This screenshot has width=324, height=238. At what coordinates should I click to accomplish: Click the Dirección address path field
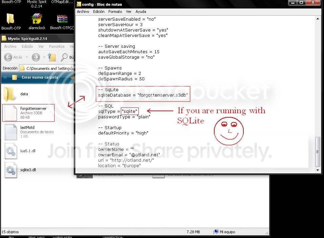(x=46, y=68)
